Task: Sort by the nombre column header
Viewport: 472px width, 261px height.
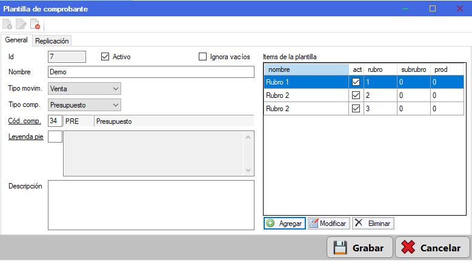Action: coord(307,69)
